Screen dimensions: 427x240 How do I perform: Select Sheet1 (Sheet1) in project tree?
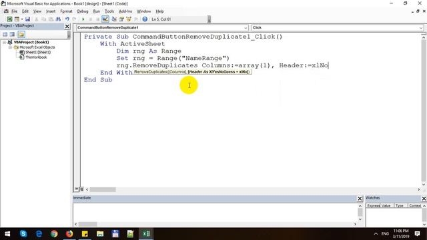click(38, 52)
